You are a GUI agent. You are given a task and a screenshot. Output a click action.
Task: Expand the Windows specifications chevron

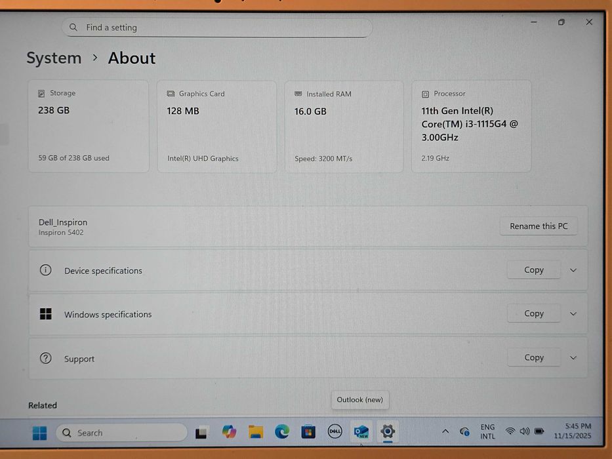(x=573, y=314)
